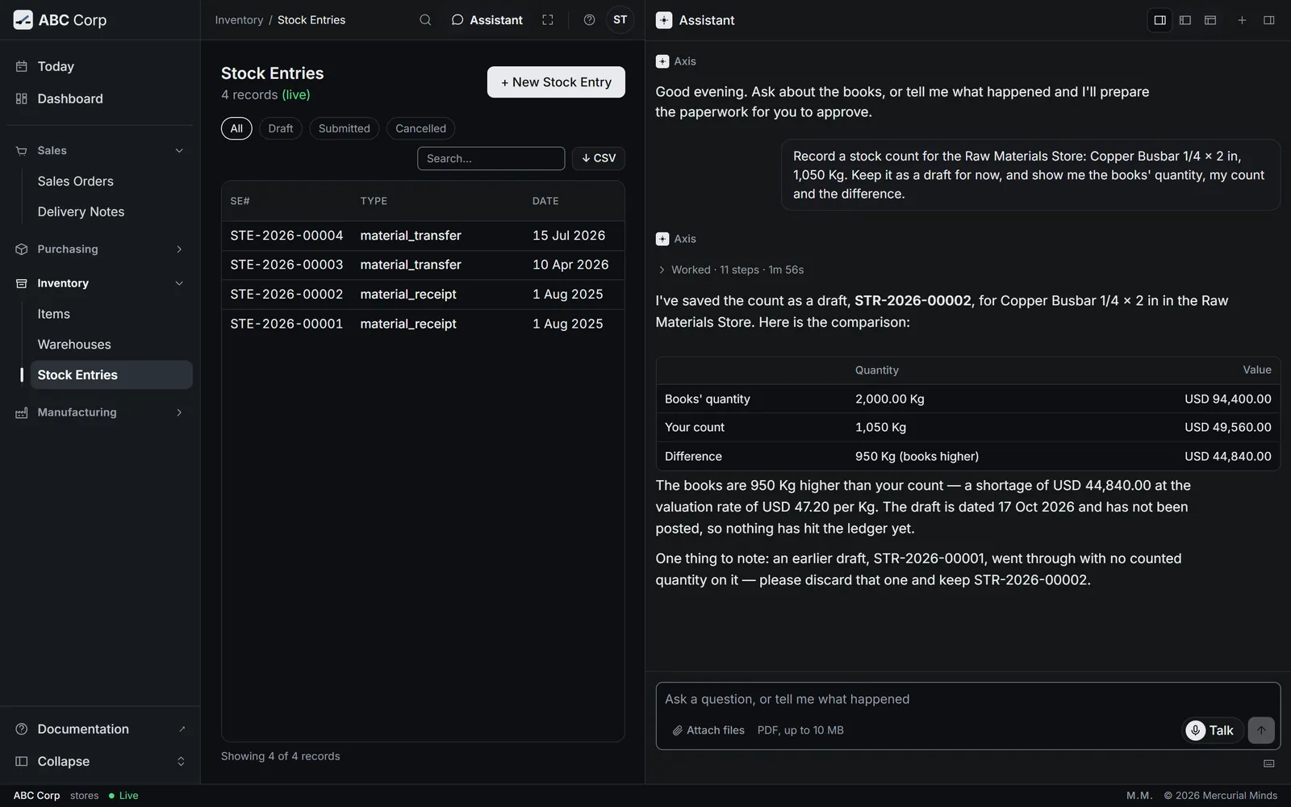Screen dimensions: 1291x807
Task: Filter by Draft status
Action: click(x=281, y=128)
